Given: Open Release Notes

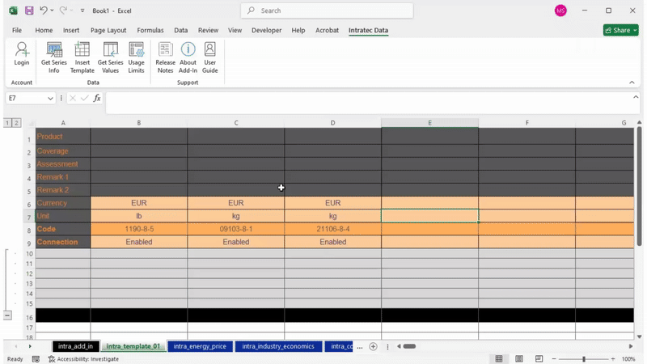Looking at the screenshot, I should pos(165,57).
